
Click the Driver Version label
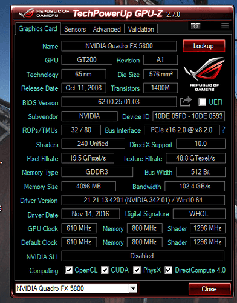(39, 201)
